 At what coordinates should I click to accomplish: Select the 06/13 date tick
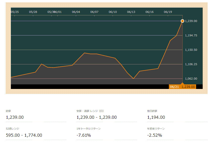click(x=131, y=12)
